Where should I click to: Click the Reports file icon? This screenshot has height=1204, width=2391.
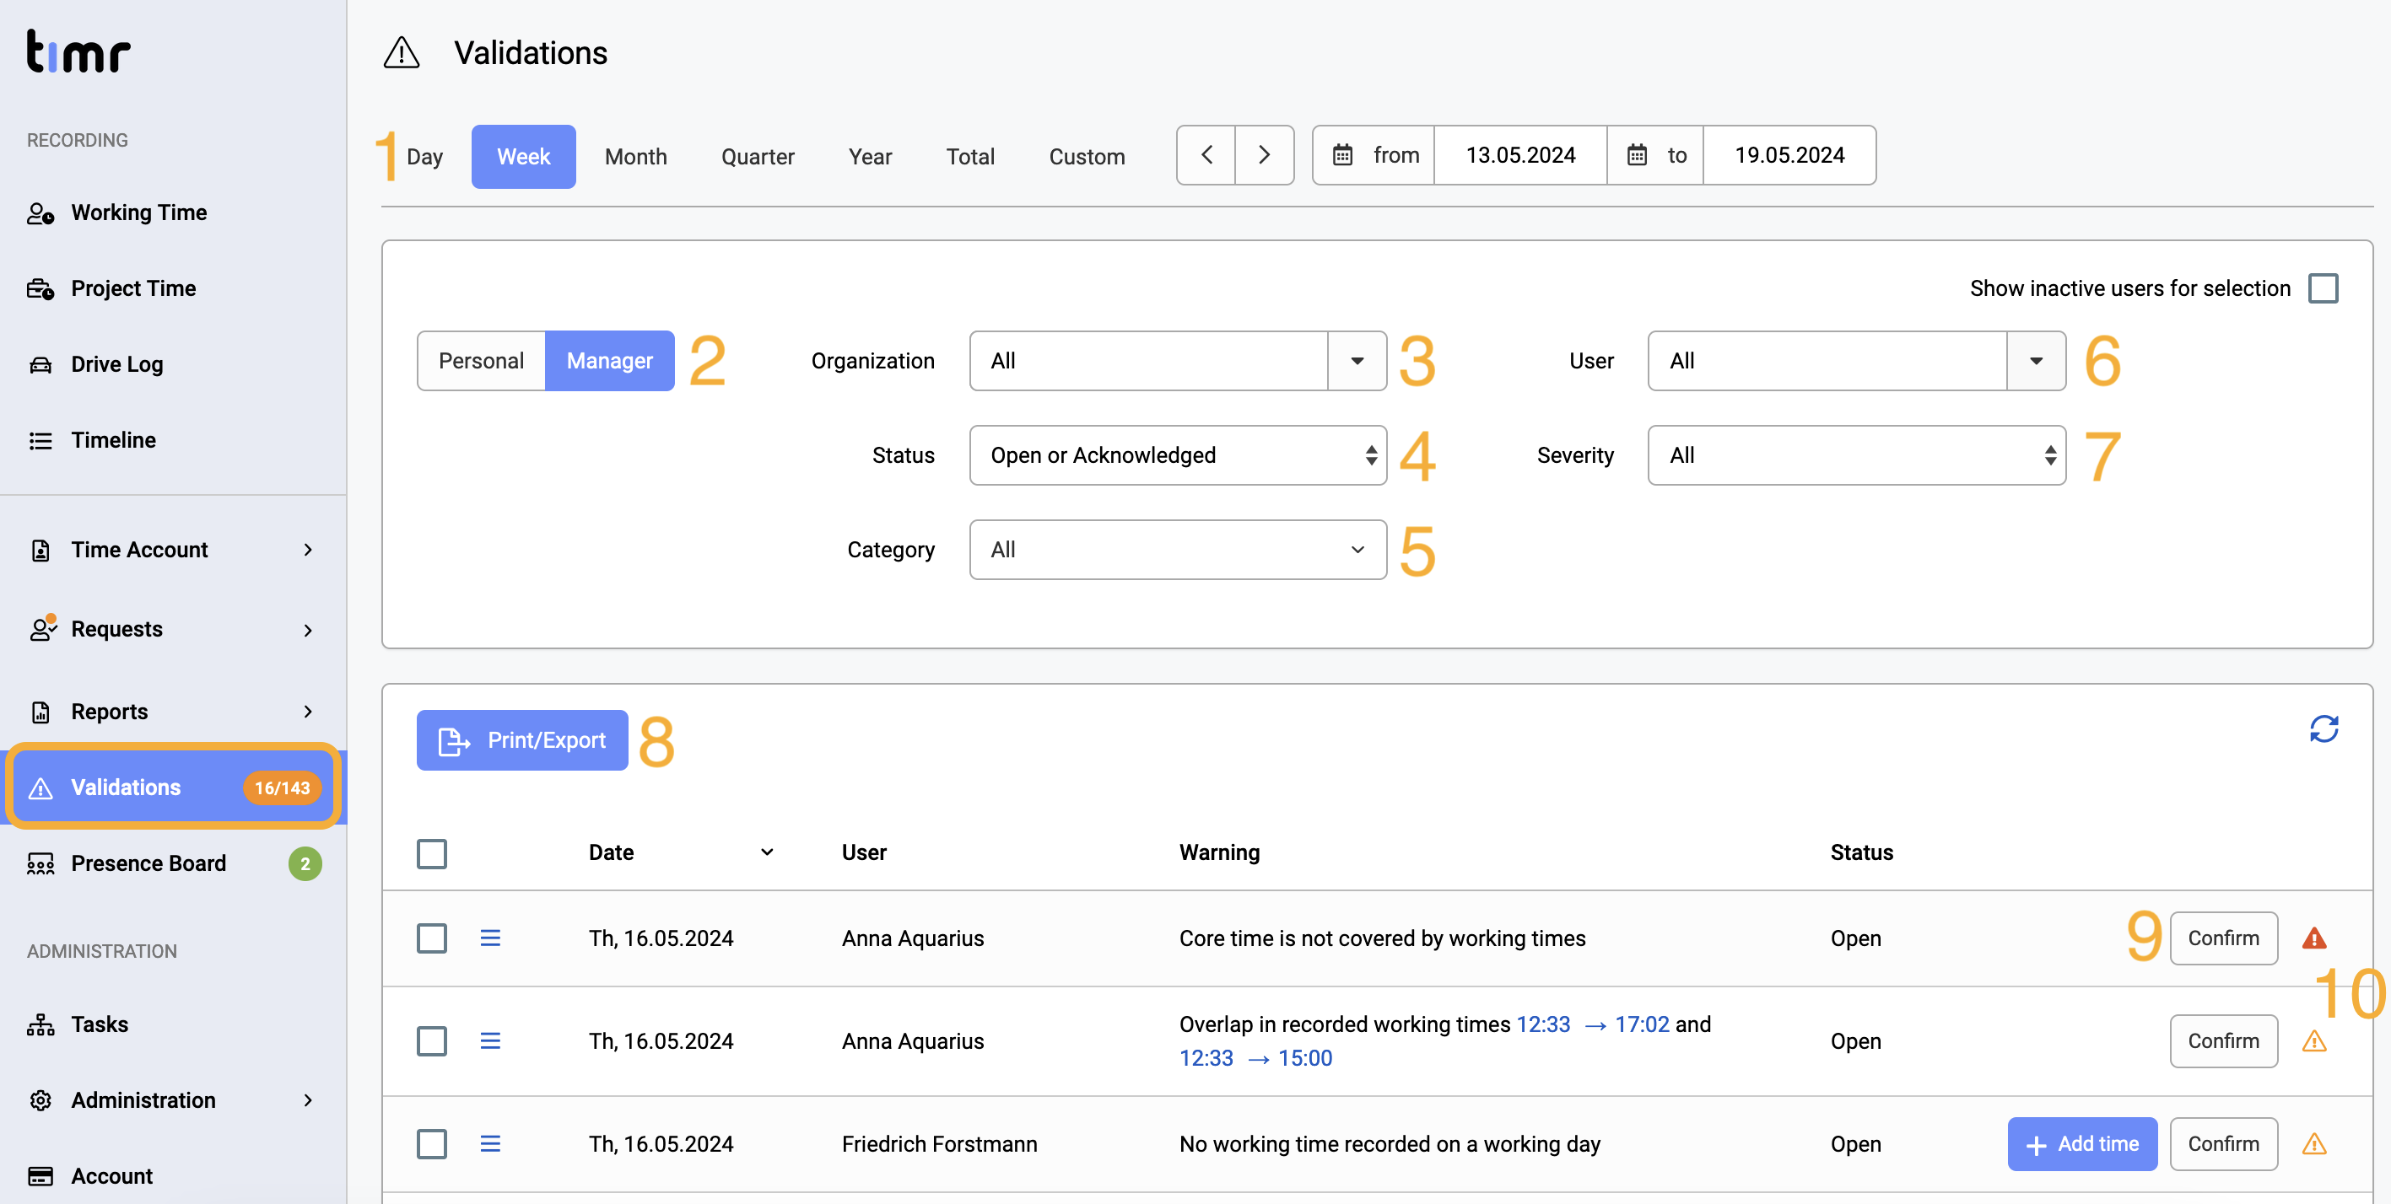(x=40, y=712)
